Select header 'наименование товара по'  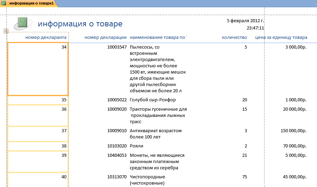click(x=157, y=37)
